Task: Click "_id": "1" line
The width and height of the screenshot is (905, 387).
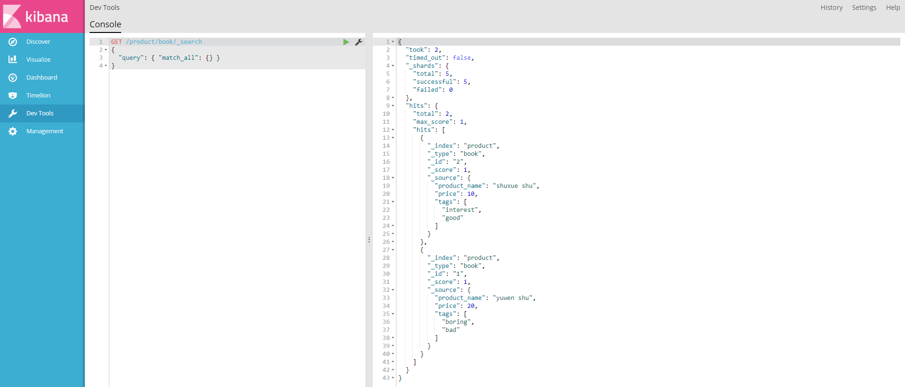Action: coord(447,274)
